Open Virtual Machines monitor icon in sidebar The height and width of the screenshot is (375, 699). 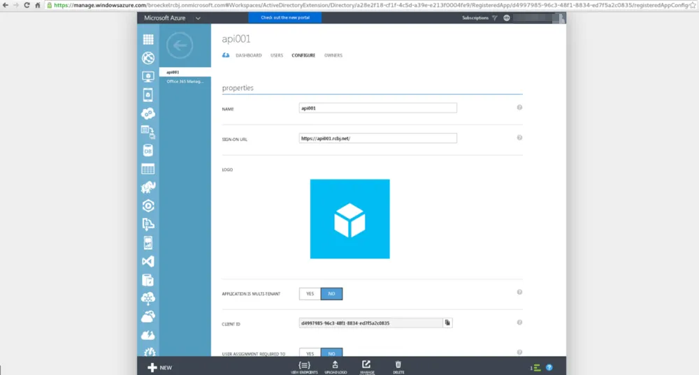tap(148, 77)
